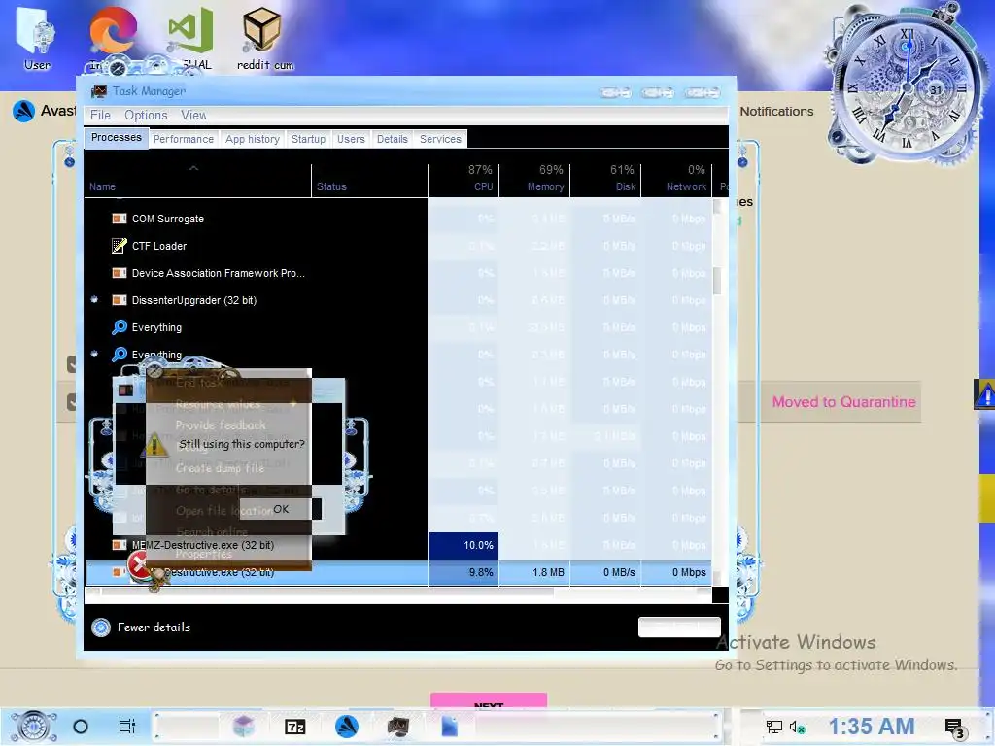Click the first Everything magnifier icon
This screenshot has width=995, height=746.
[119, 327]
